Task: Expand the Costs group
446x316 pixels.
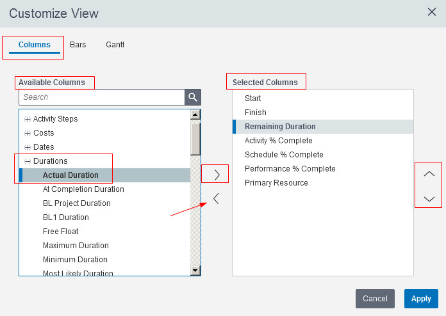Action: pyautogui.click(x=28, y=133)
